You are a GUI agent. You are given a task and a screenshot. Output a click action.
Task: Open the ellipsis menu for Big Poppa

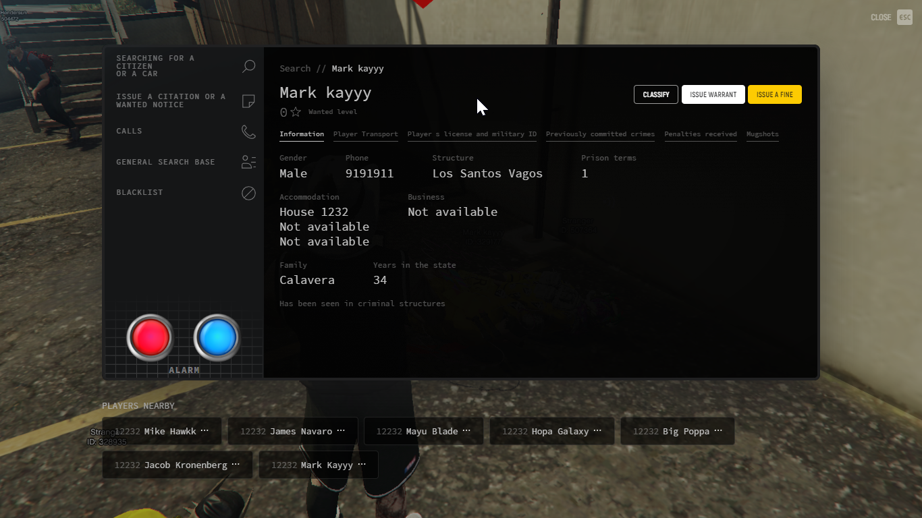718,430
